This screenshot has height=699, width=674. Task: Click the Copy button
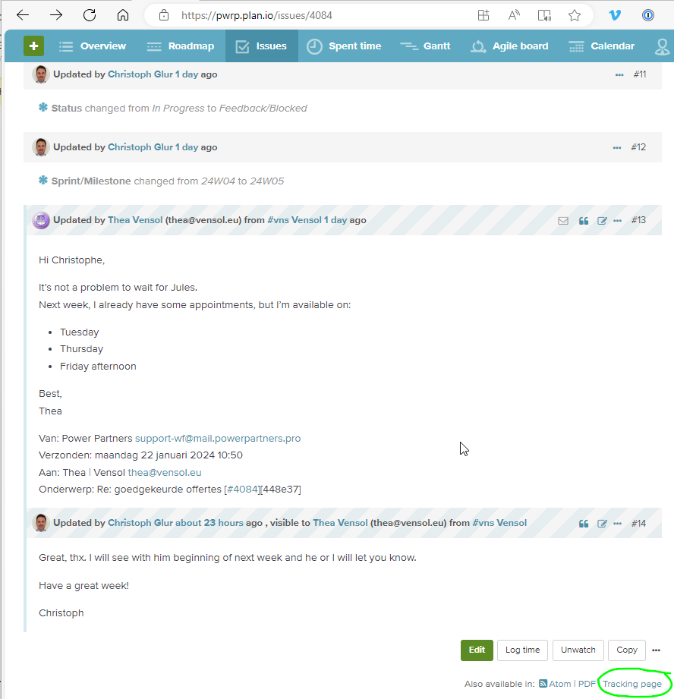tap(627, 650)
